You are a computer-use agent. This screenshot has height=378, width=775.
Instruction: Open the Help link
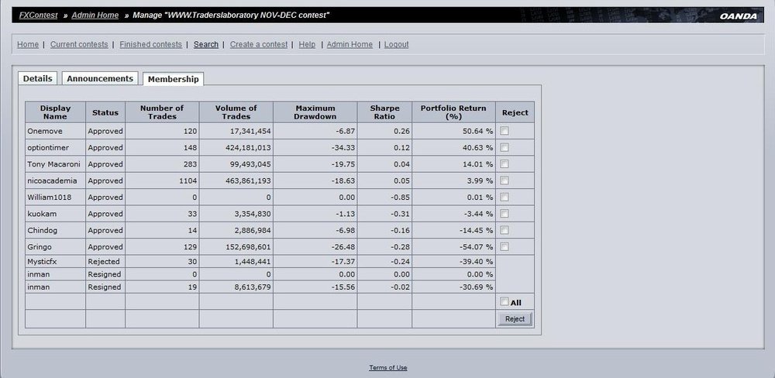307,44
